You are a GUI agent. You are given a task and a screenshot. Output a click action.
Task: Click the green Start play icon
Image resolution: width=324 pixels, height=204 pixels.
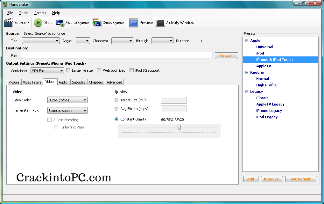tap(38, 23)
